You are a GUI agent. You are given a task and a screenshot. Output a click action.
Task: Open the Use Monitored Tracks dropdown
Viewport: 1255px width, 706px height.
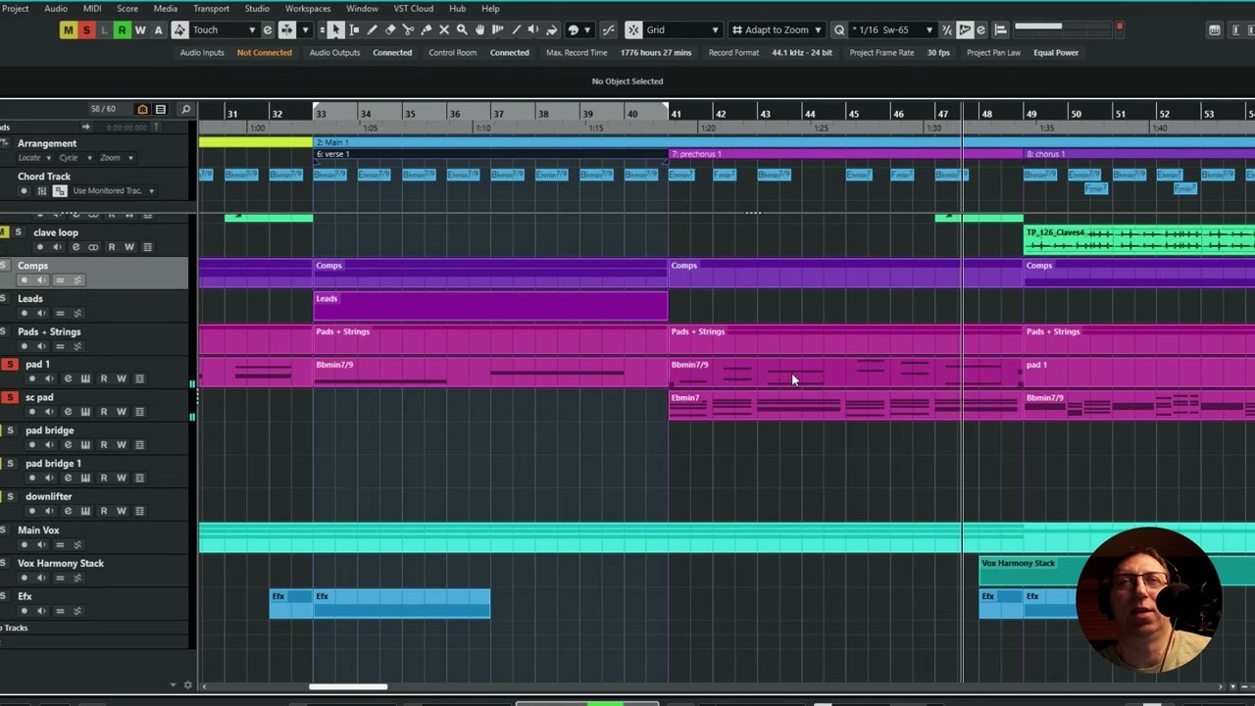(114, 191)
